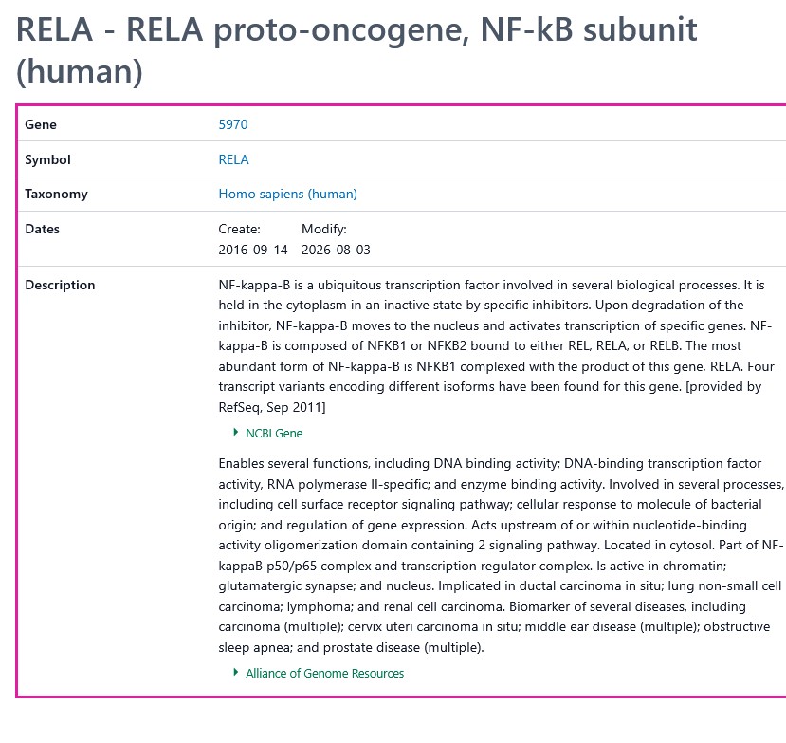786x743 pixels.
Task: Select the Taxonomy row label
Action: pos(56,195)
